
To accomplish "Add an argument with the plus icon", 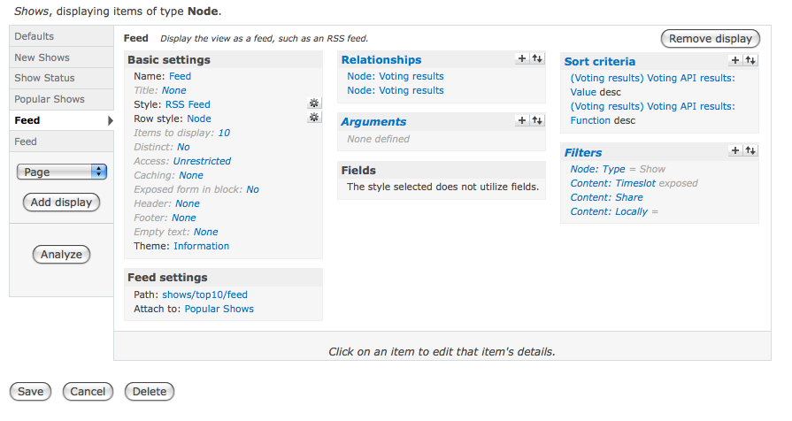I will tap(522, 120).
